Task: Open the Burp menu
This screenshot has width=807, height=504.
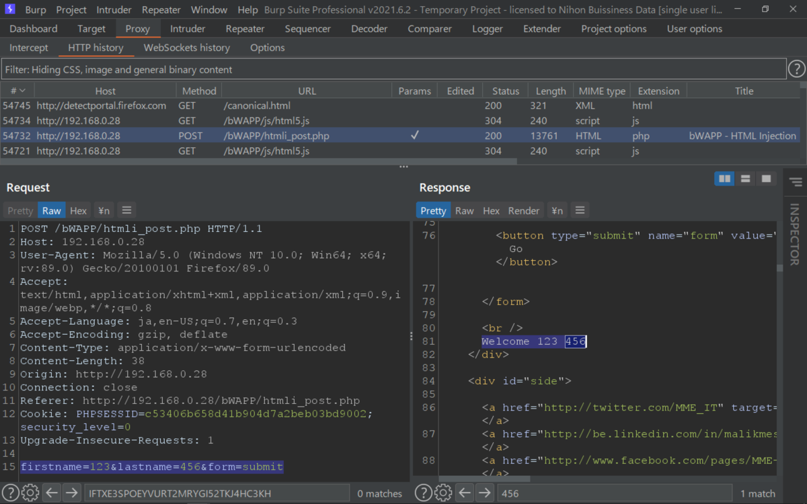Action: 36,10
